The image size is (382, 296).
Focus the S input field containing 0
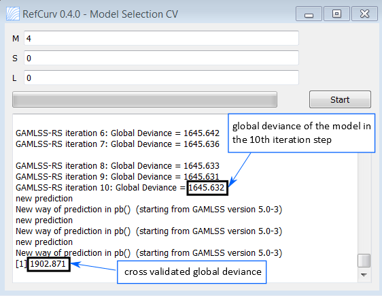point(161,58)
